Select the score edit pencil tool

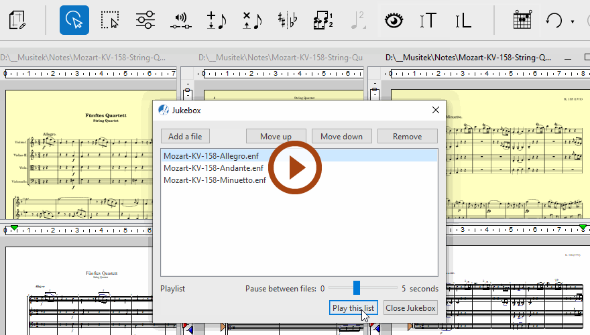tap(17, 20)
